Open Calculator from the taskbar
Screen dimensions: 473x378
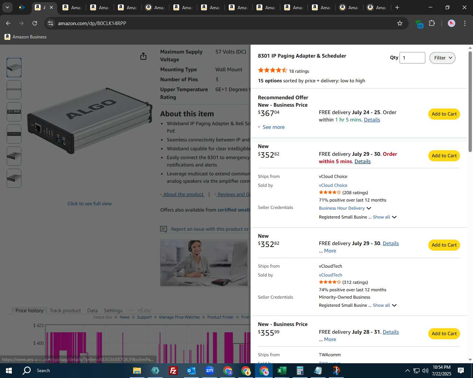click(x=300, y=371)
